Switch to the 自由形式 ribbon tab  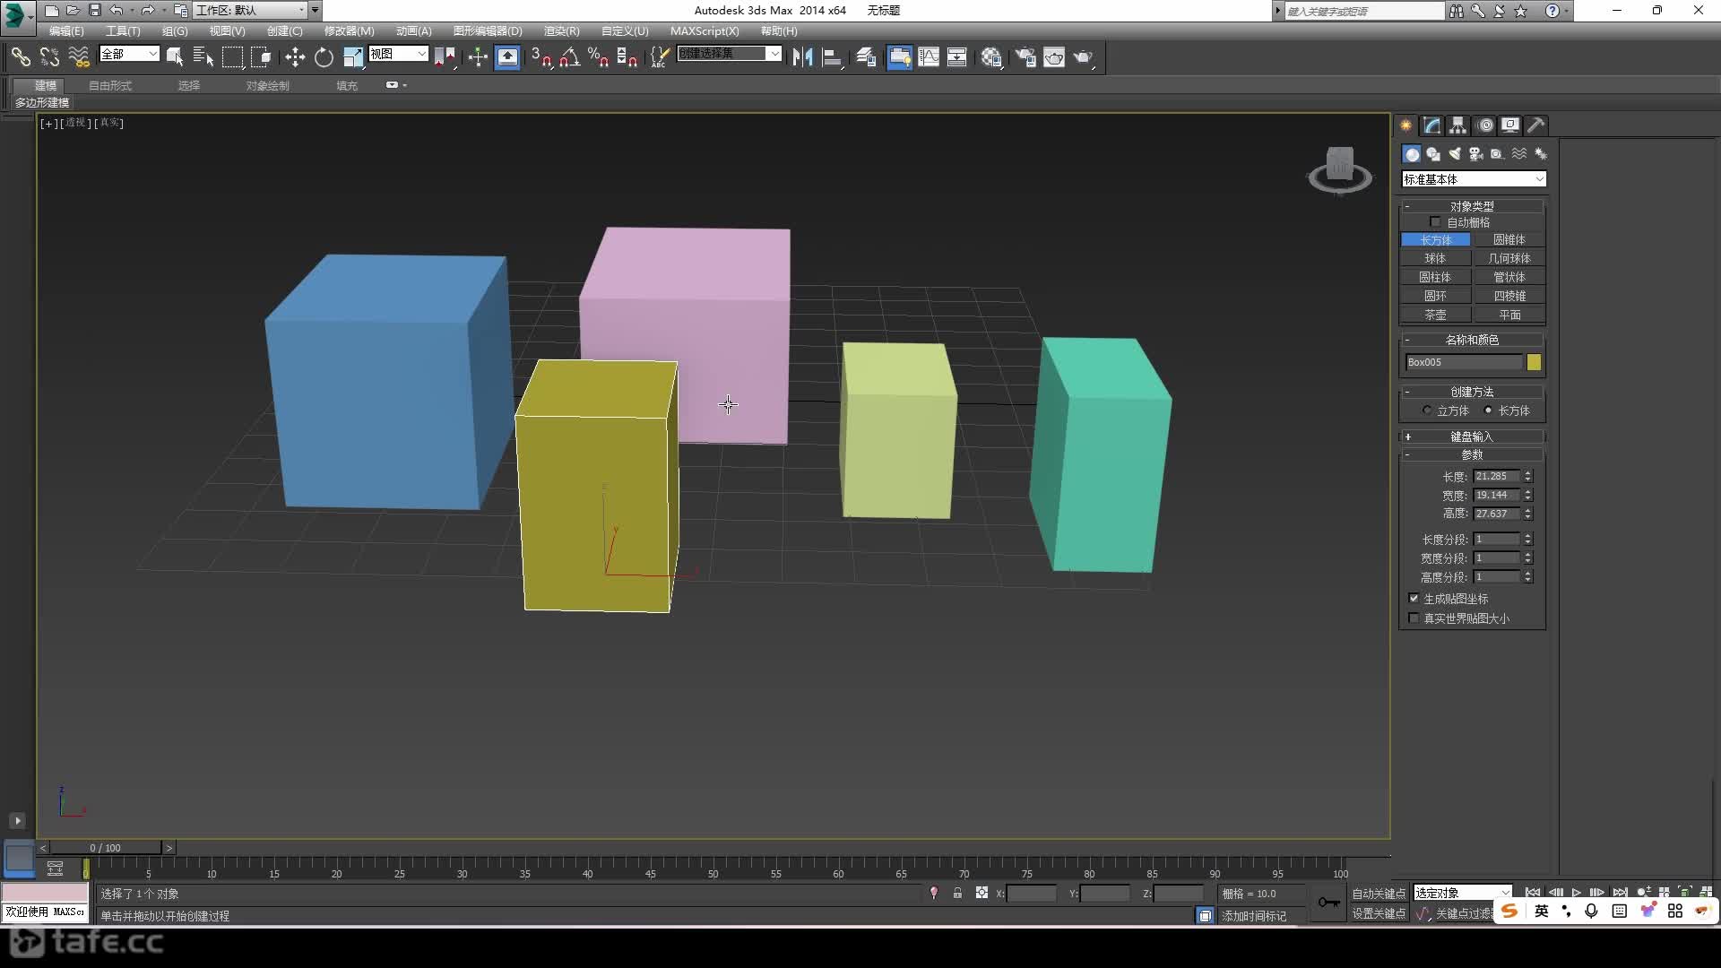point(110,86)
